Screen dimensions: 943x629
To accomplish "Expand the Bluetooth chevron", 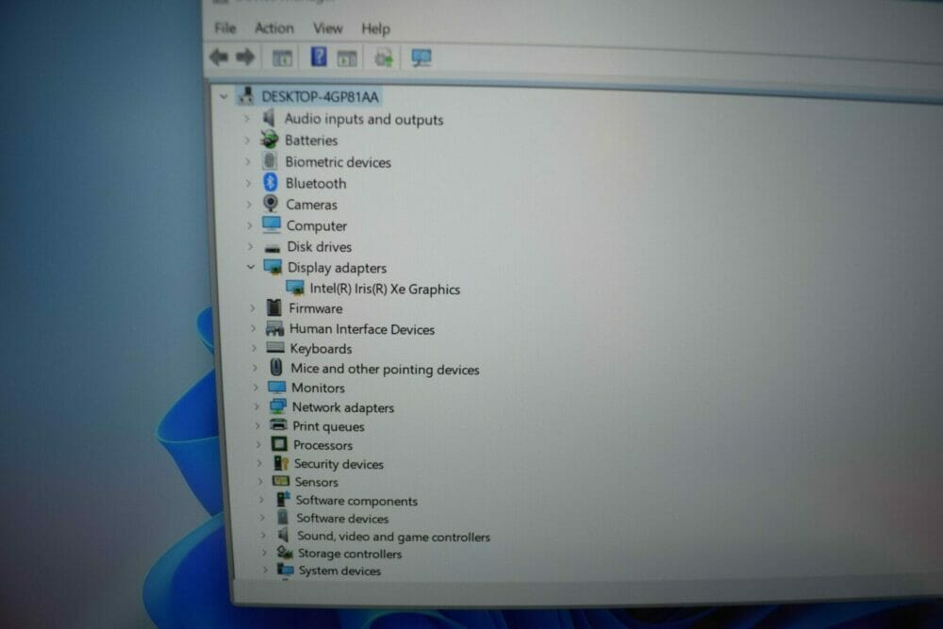I will (x=248, y=183).
